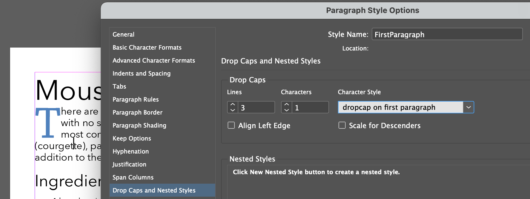Open the General category
530x199 pixels.
pos(162,35)
